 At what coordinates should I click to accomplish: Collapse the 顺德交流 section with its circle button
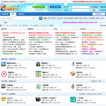tap(104, 59)
